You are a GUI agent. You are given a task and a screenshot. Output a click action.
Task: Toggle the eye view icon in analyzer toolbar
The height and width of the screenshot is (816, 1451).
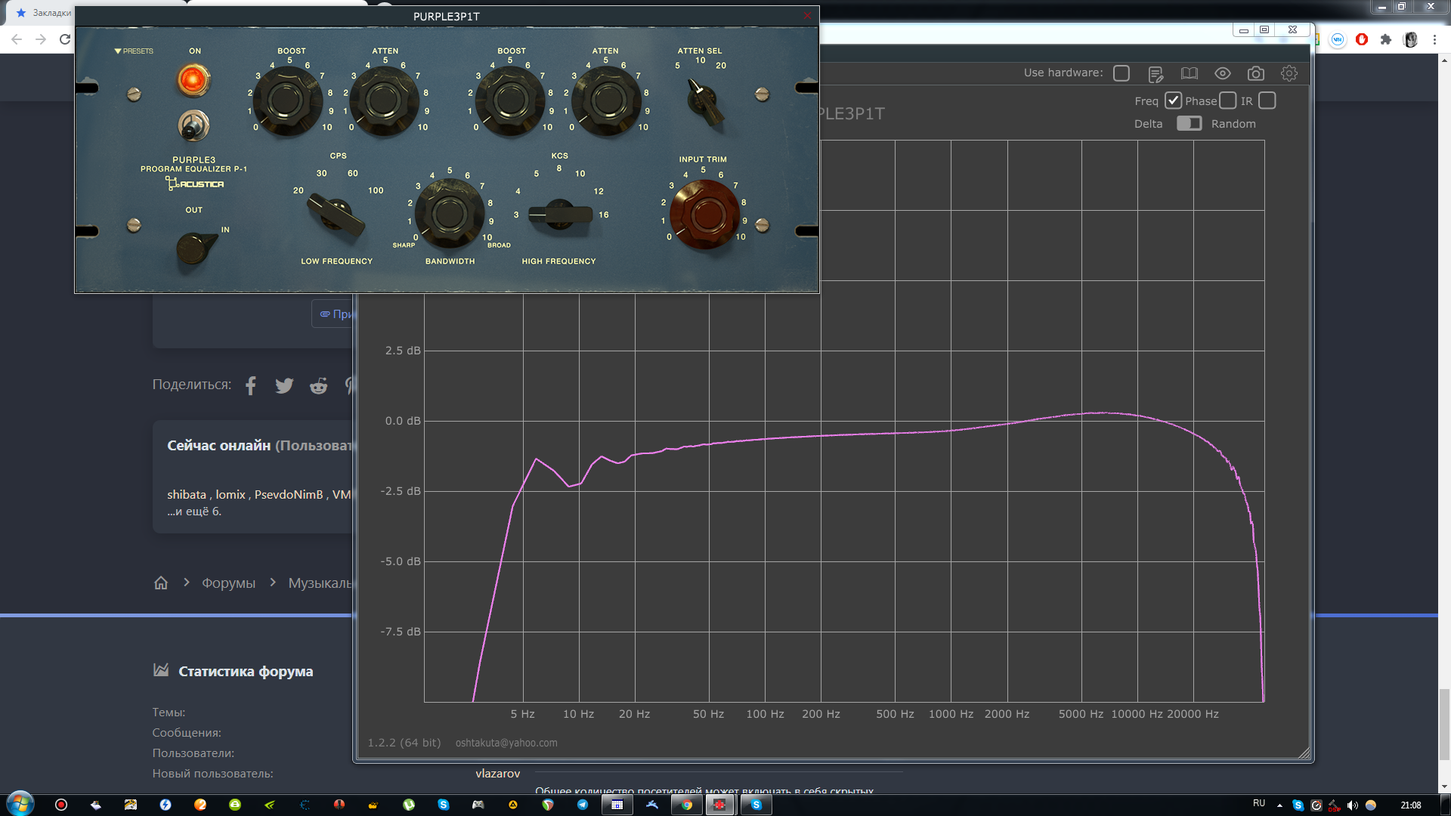1223,73
